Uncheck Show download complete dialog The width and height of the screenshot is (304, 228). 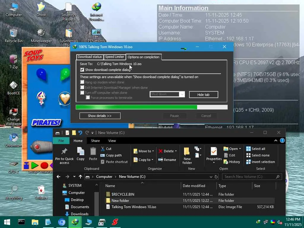click(82, 69)
